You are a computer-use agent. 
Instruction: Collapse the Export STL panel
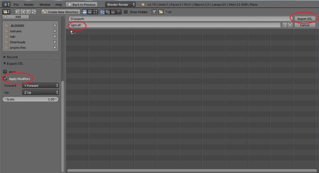click(13, 64)
